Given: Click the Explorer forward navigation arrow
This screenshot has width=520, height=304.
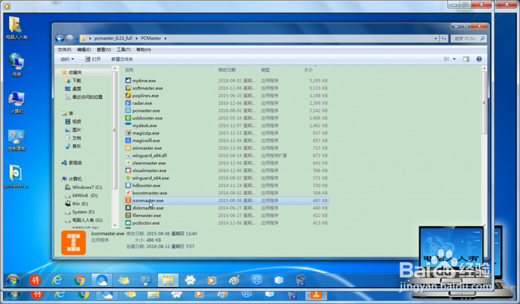Looking at the screenshot, I should click(70, 39).
